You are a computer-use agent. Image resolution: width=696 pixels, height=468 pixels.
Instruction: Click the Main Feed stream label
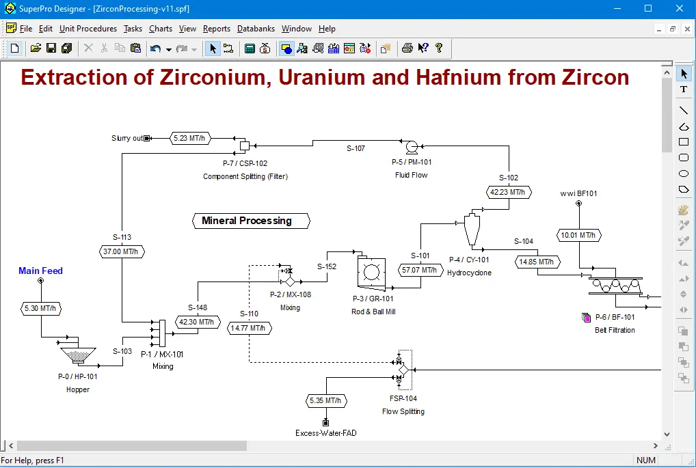coord(40,271)
